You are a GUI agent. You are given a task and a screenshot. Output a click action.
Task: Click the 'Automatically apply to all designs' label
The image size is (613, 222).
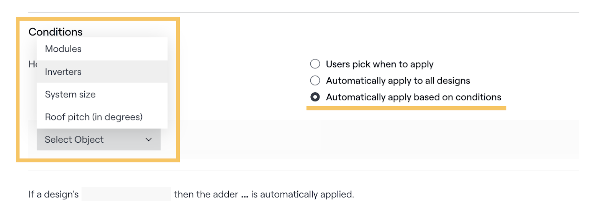pyautogui.click(x=398, y=81)
